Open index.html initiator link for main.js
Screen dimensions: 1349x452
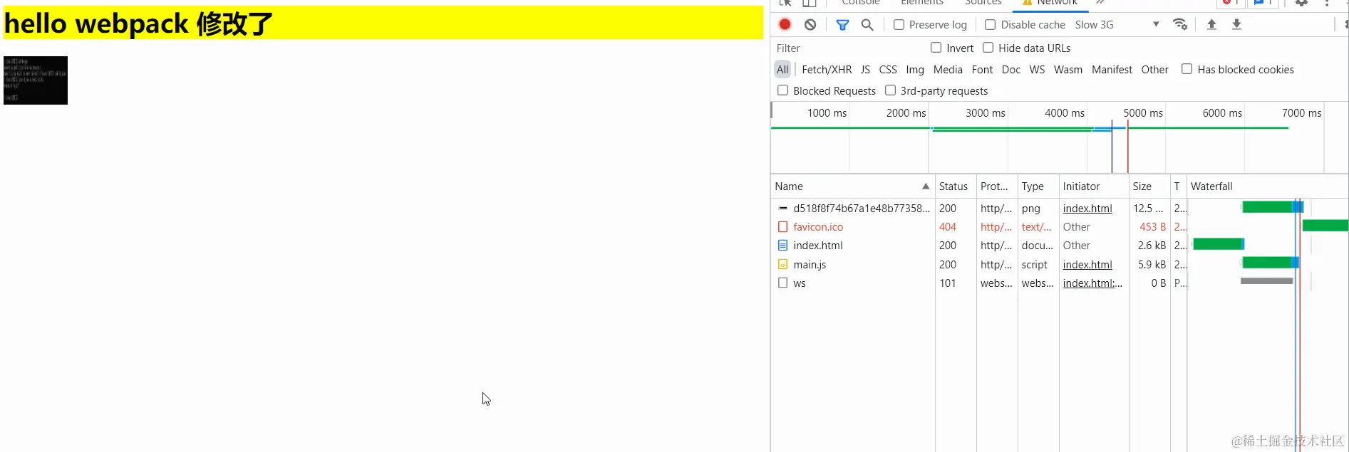pos(1087,265)
